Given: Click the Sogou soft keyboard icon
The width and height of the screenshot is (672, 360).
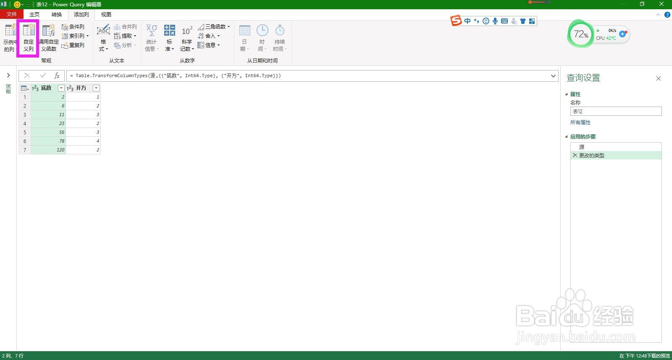Looking at the screenshot, I should pyautogui.click(x=504, y=21).
